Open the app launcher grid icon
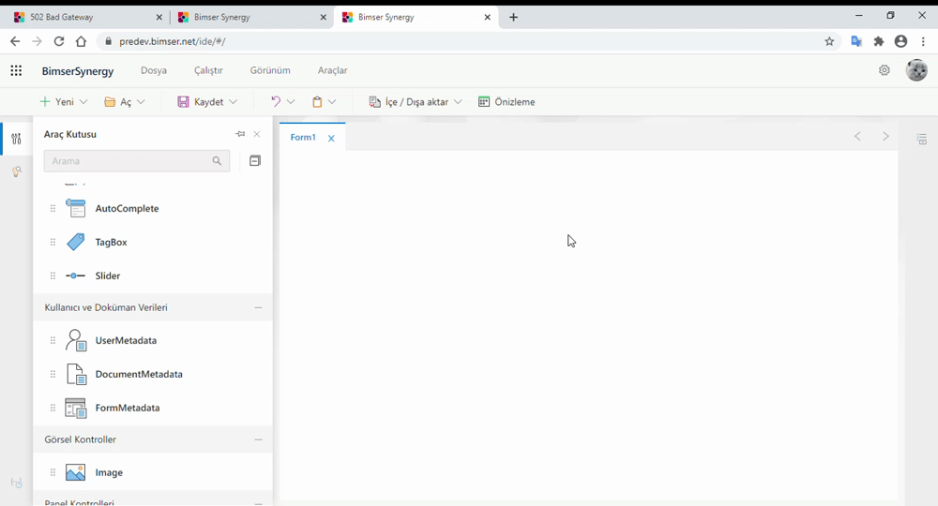Image resolution: width=938 pixels, height=506 pixels. 16,70
